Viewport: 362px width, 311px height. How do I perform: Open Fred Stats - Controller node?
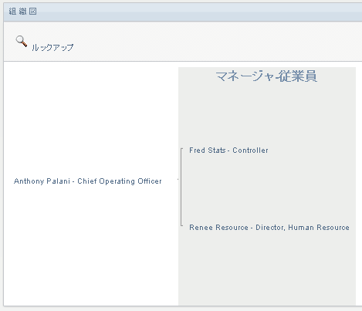tap(228, 150)
